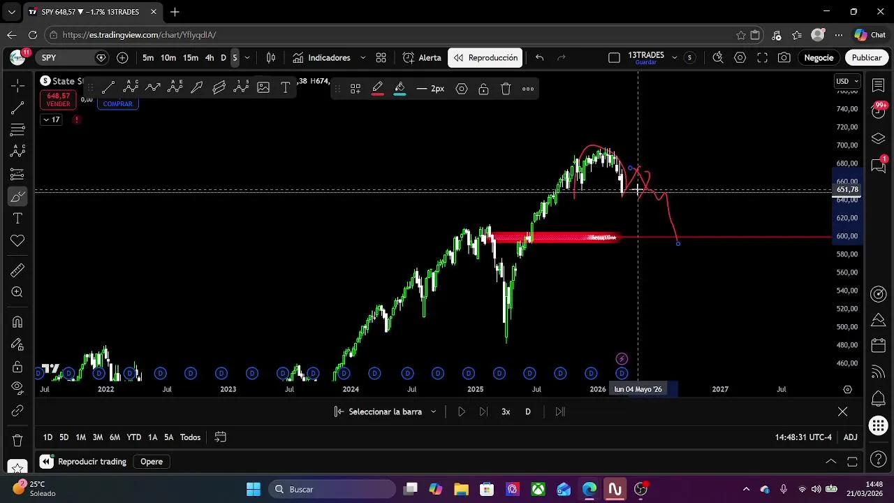Open the Fibonacci retracement tools

point(17,130)
